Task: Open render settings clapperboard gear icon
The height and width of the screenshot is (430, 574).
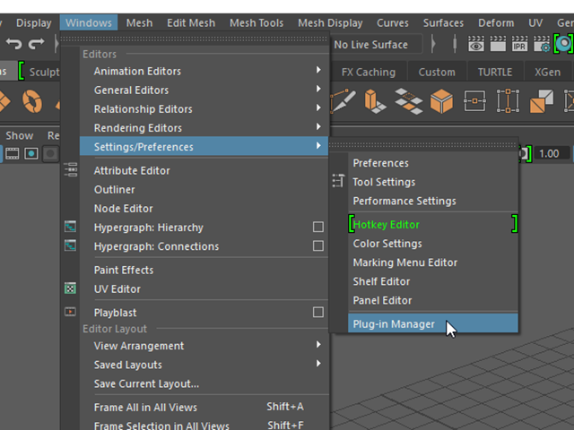Action: pos(542,44)
